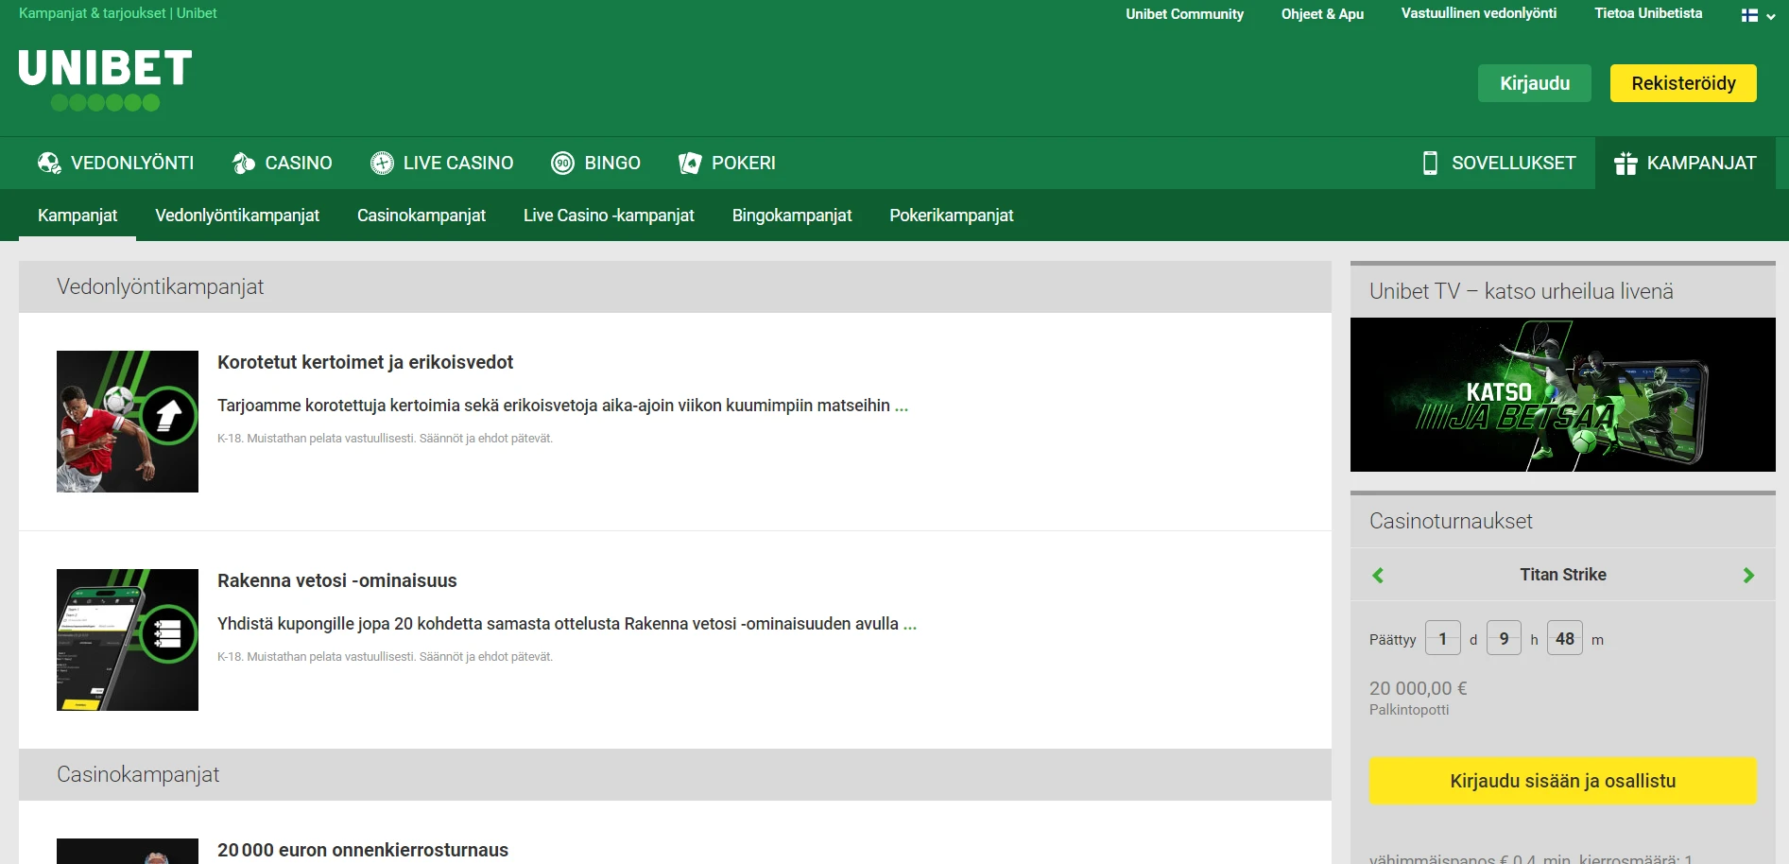Switch to Vedonlyöntikampanjat tab
The height and width of the screenshot is (864, 1789).
237,216
